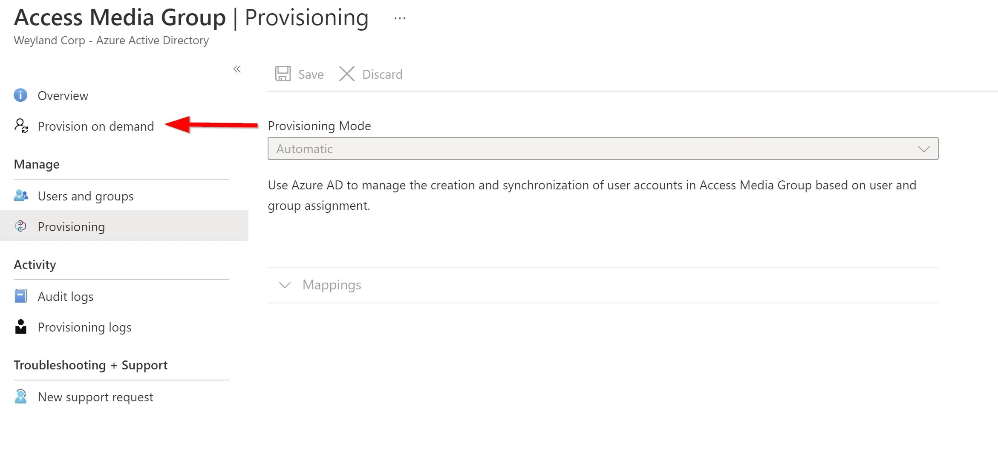Click the New support request icon

[20, 396]
